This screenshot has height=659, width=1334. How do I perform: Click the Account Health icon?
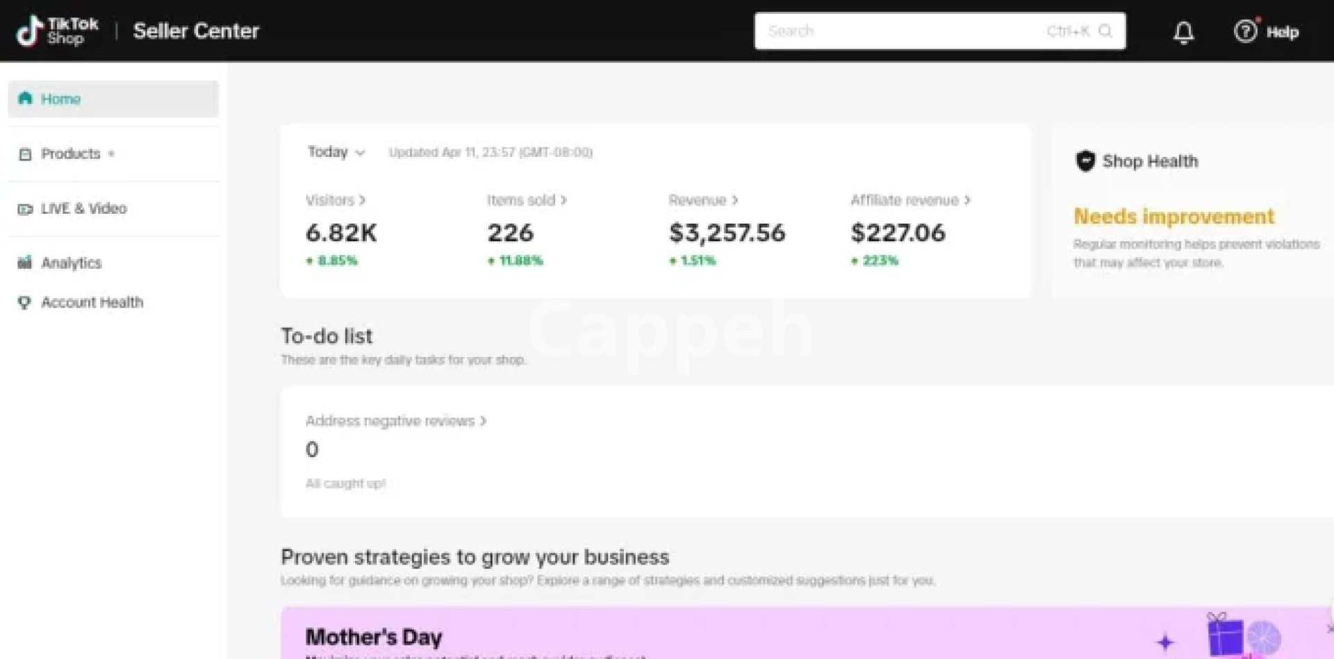[25, 303]
